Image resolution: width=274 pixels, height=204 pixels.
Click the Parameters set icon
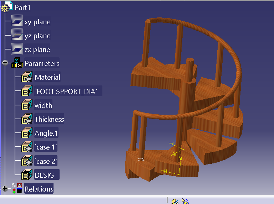pyautogui.click(x=17, y=63)
